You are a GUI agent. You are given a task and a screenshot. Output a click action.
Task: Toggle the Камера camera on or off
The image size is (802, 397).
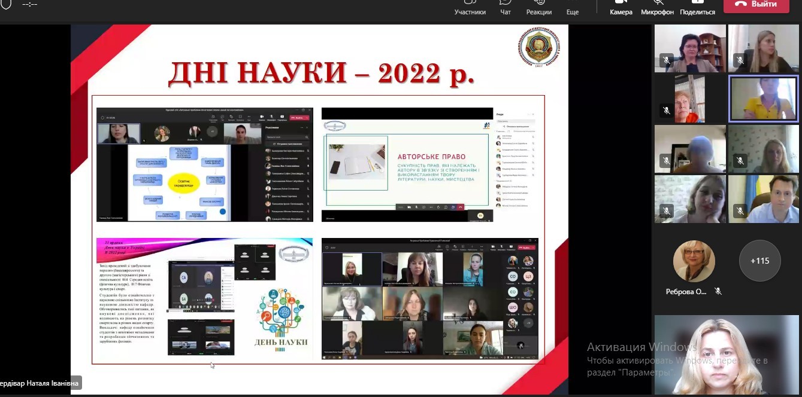click(x=621, y=7)
